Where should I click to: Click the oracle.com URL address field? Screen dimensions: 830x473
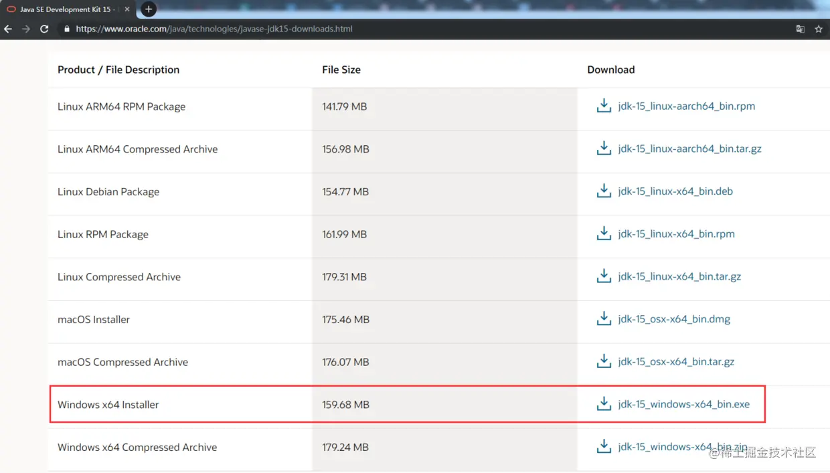pyautogui.click(x=214, y=29)
